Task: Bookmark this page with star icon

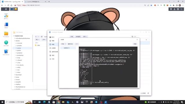Action: click(x=151, y=5)
